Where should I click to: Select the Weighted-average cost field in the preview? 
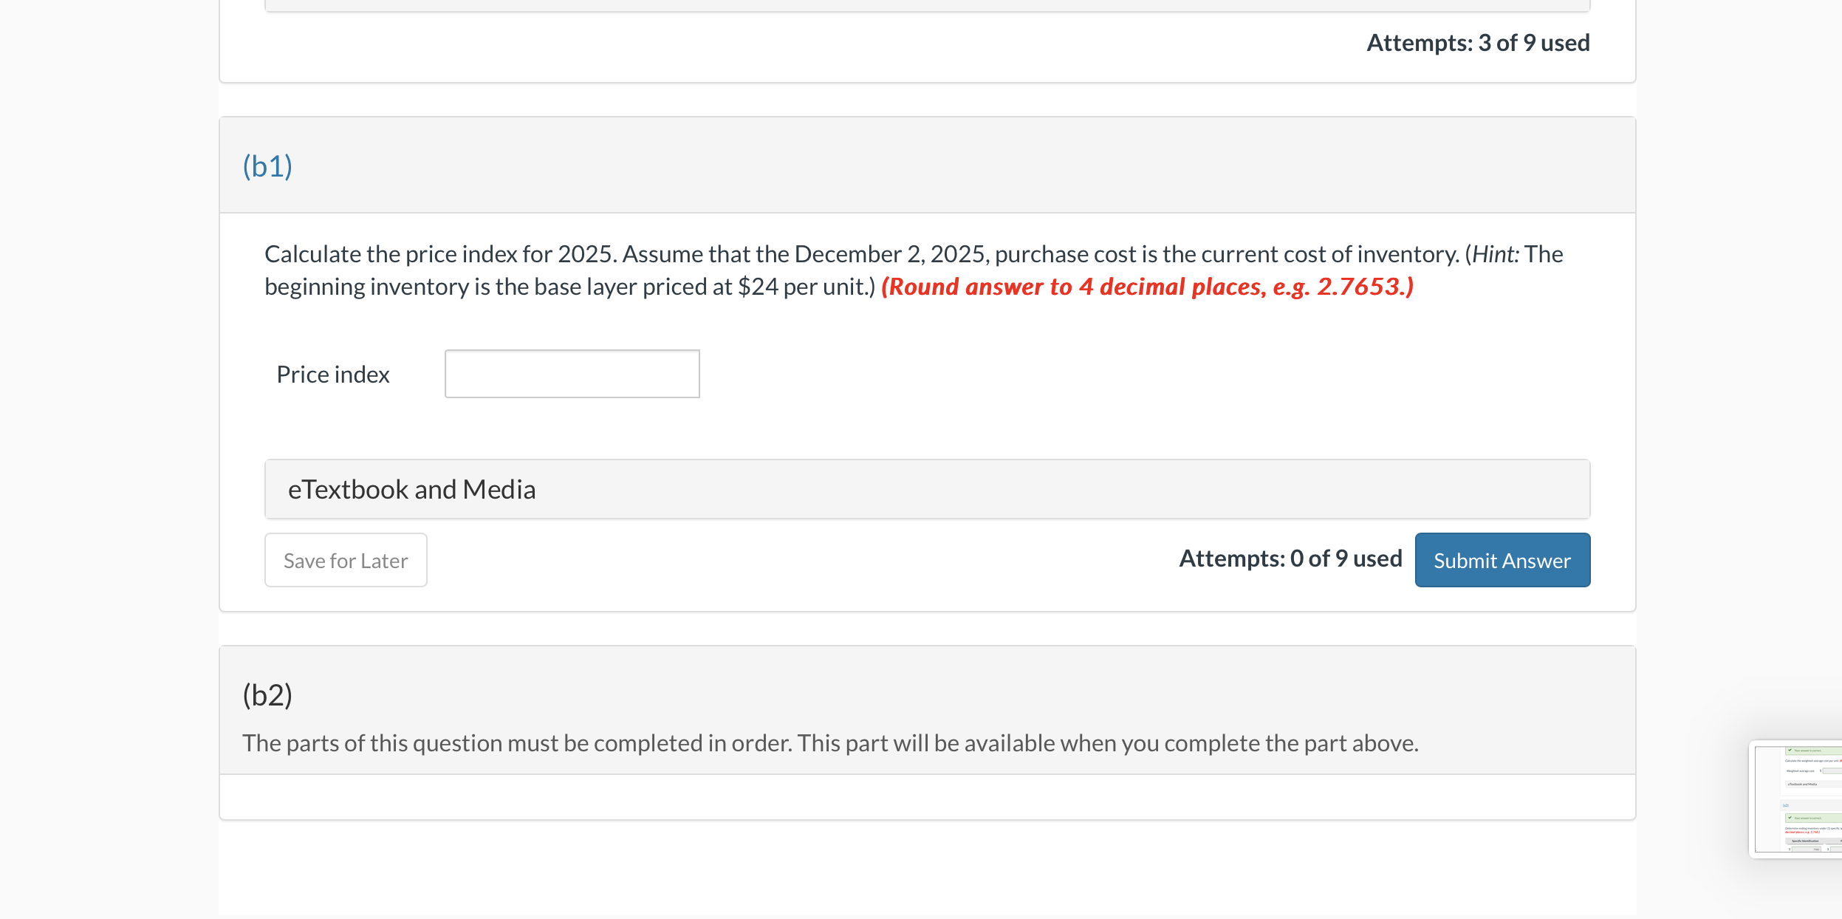coord(1832,771)
